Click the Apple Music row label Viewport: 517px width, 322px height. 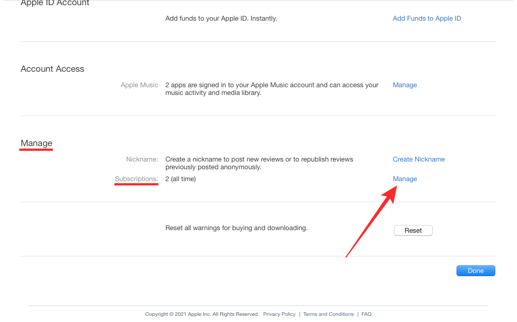(139, 85)
